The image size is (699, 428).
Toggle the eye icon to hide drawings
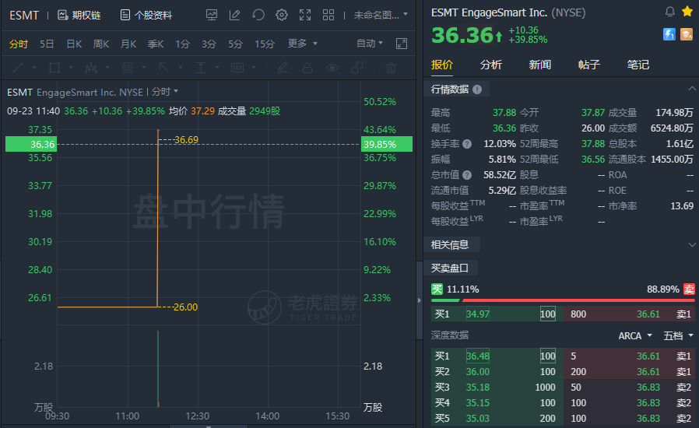coord(332,68)
